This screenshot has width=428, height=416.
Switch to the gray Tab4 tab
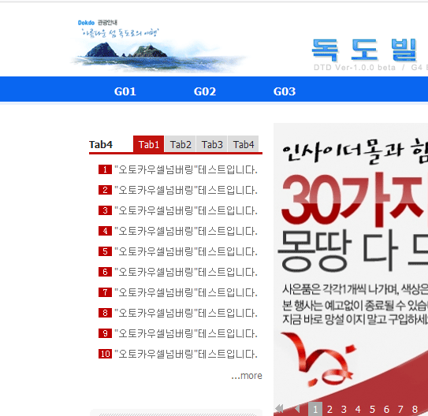[x=244, y=144]
